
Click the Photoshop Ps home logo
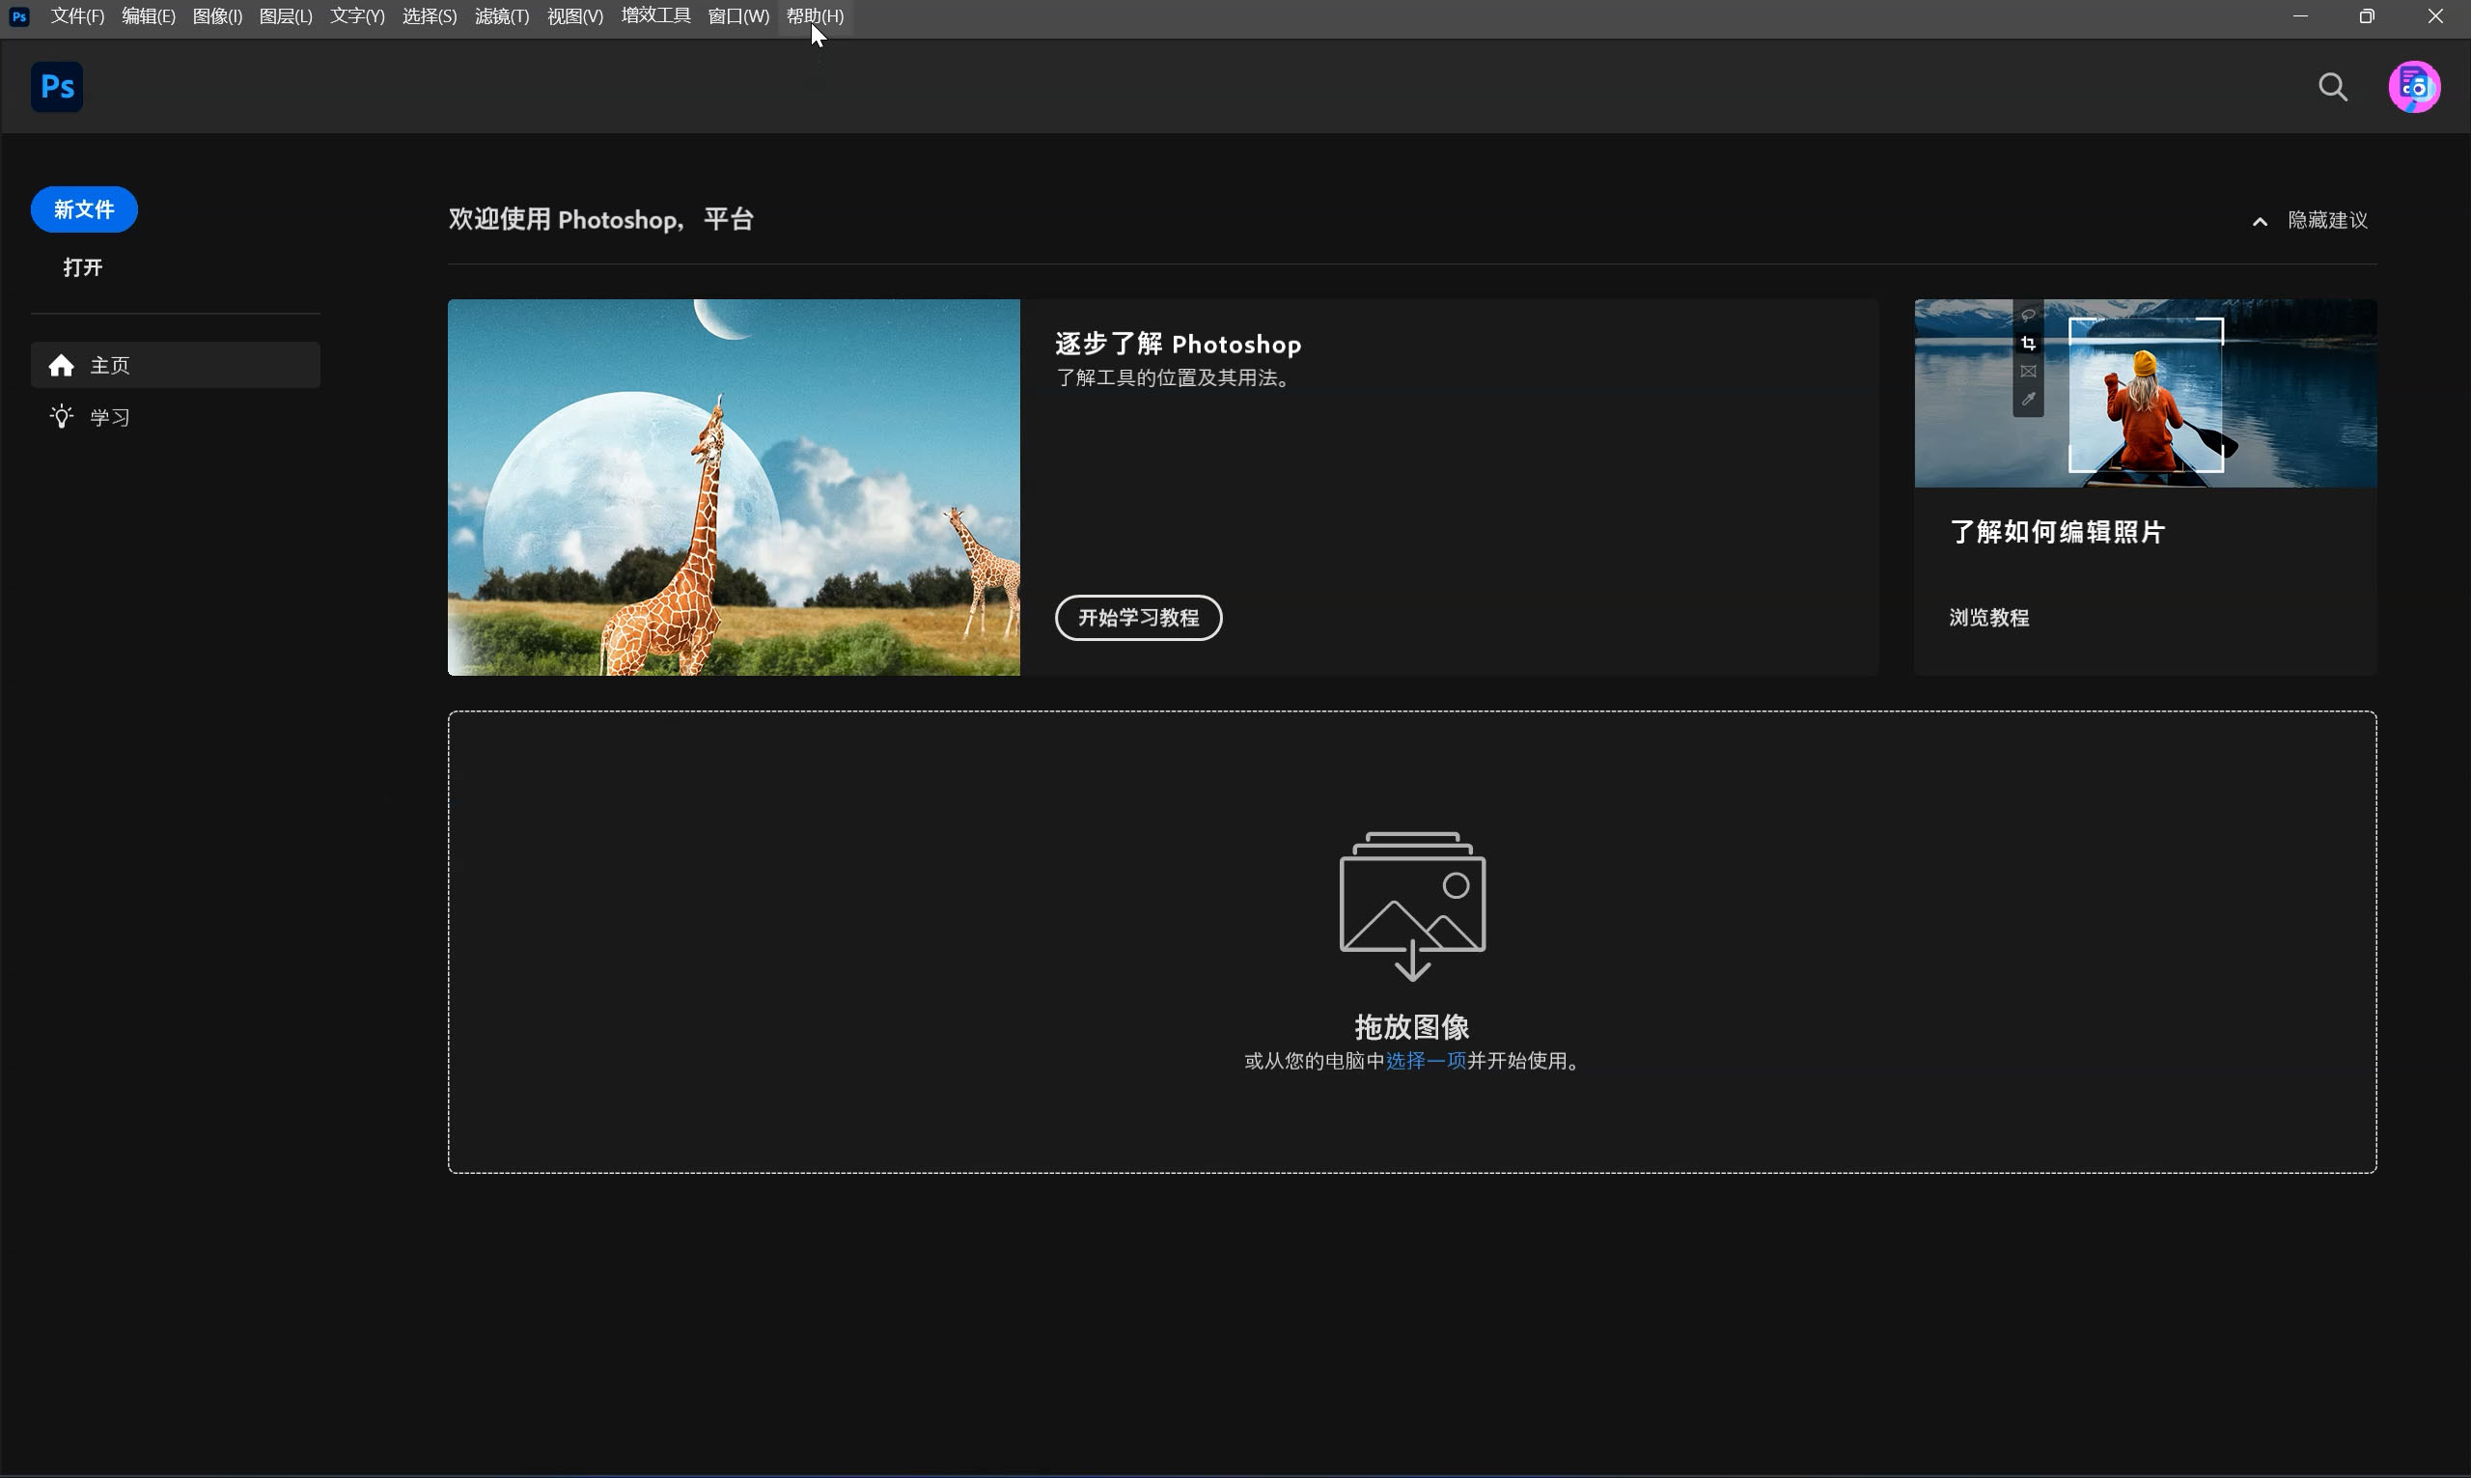tap(57, 87)
